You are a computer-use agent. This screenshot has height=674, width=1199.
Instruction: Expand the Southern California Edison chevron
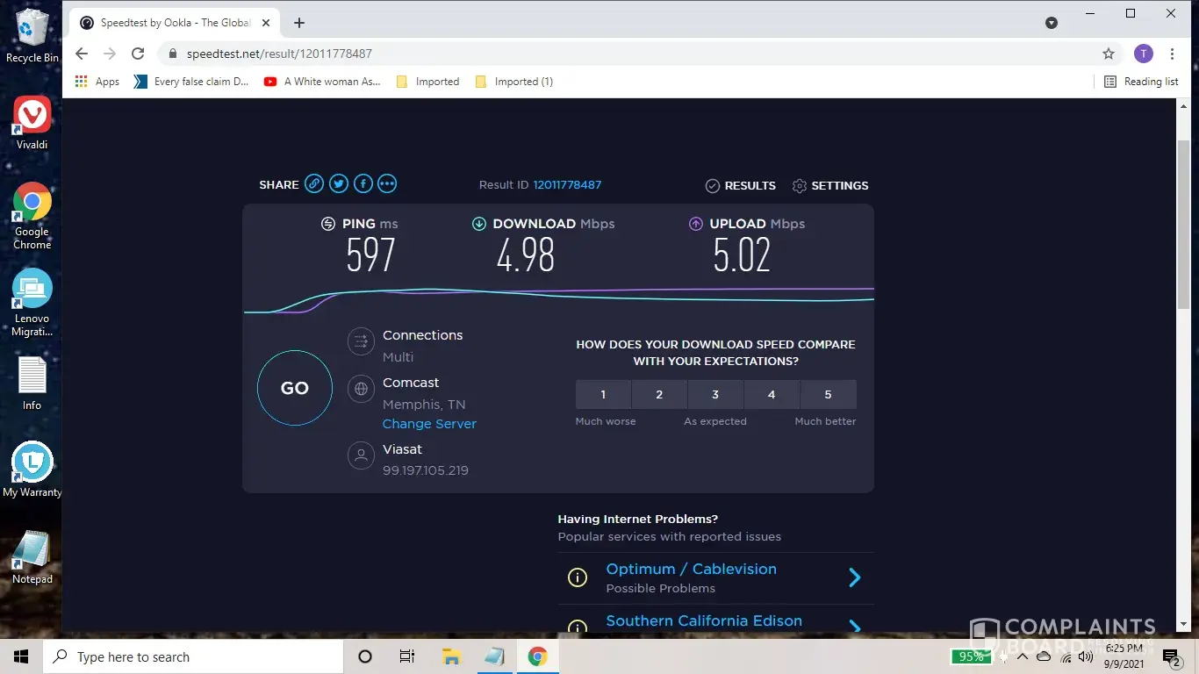coord(855,627)
